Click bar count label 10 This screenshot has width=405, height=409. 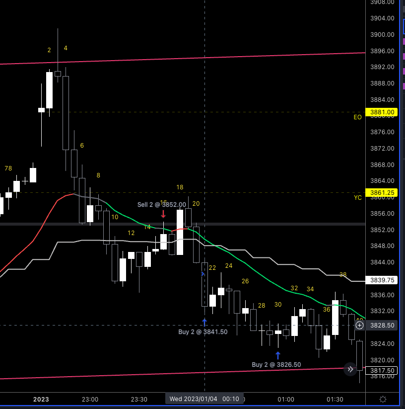click(115, 217)
